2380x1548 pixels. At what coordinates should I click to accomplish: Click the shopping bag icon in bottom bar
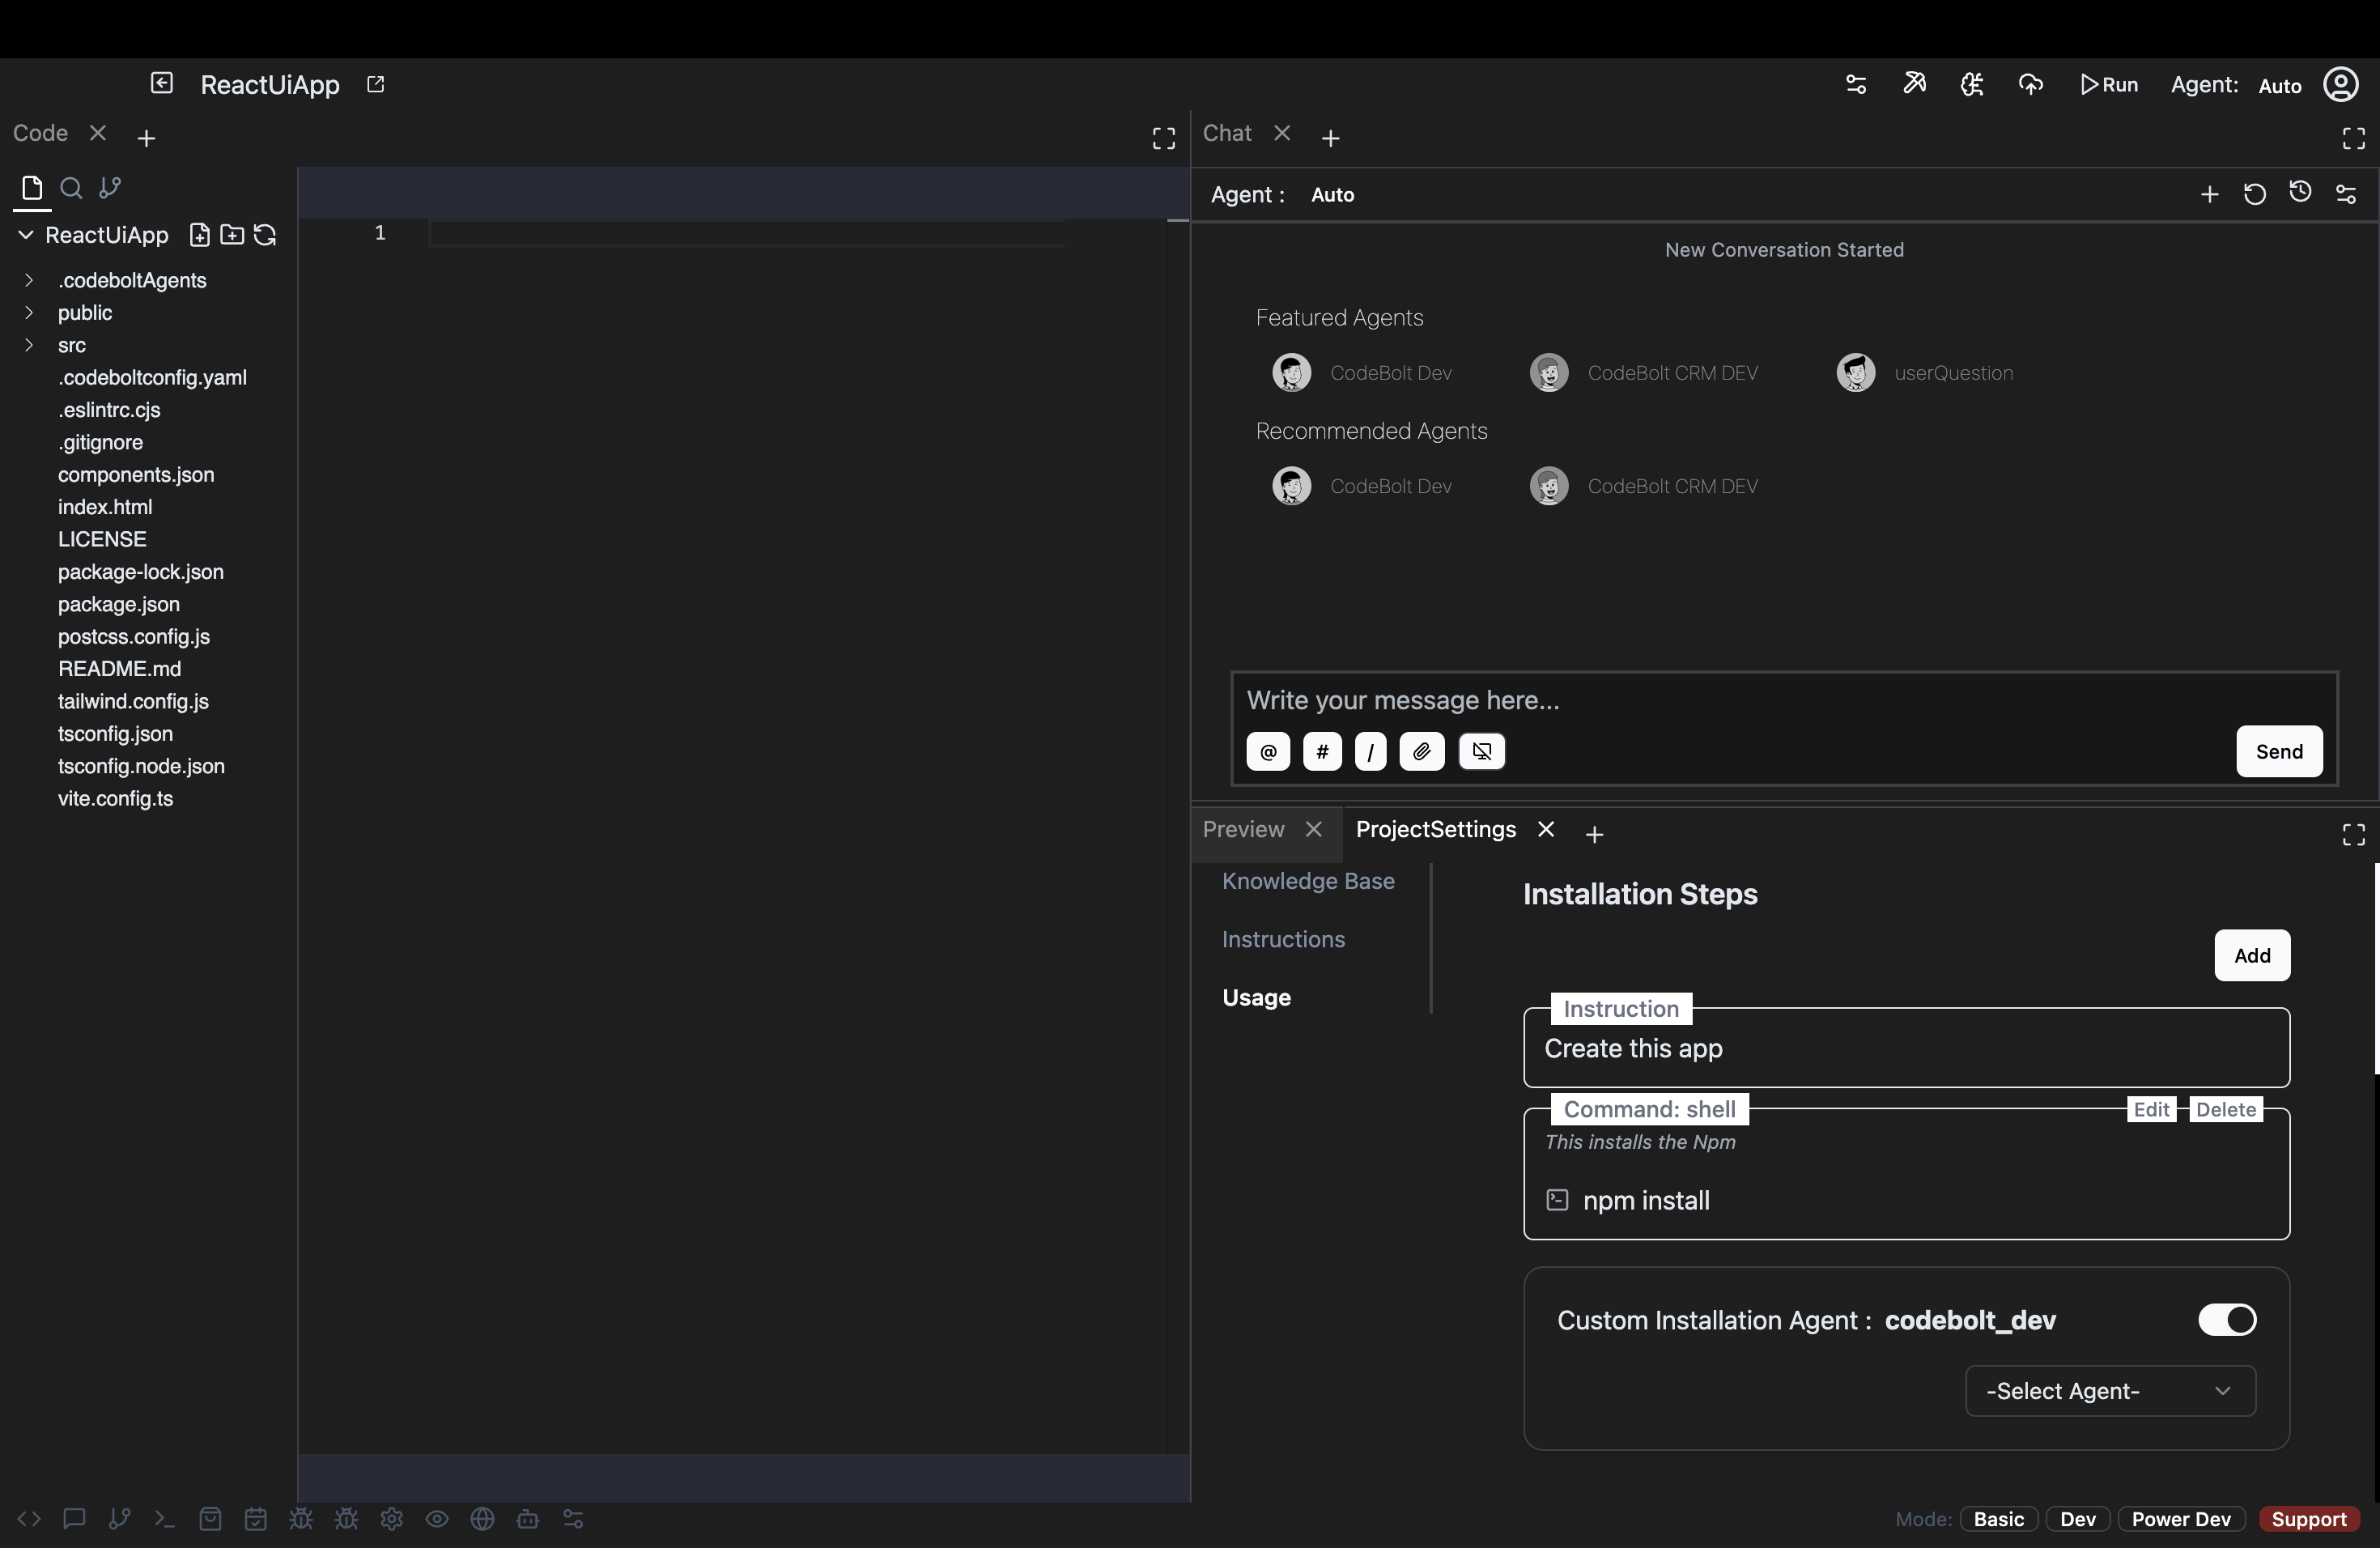pyautogui.click(x=210, y=1519)
